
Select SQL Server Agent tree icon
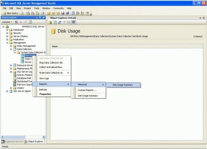(11, 91)
